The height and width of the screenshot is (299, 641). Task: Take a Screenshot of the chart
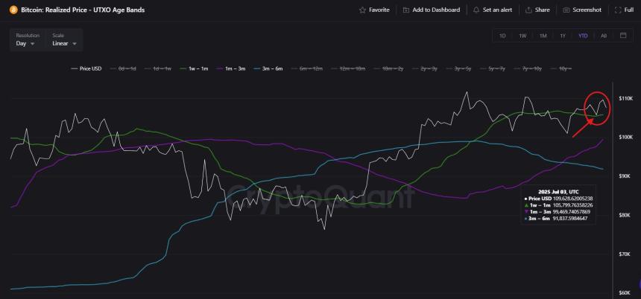[582, 10]
